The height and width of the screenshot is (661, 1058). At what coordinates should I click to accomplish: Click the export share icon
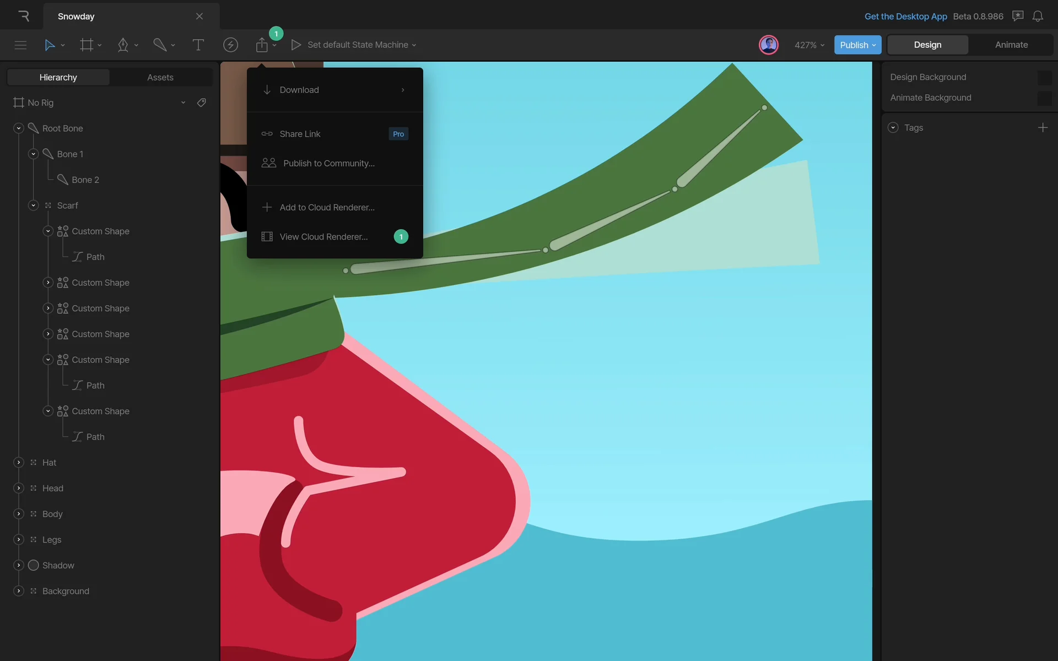click(x=262, y=45)
